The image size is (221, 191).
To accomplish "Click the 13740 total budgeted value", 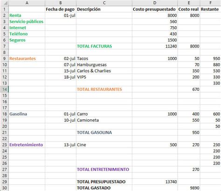I will click(x=155, y=182).
